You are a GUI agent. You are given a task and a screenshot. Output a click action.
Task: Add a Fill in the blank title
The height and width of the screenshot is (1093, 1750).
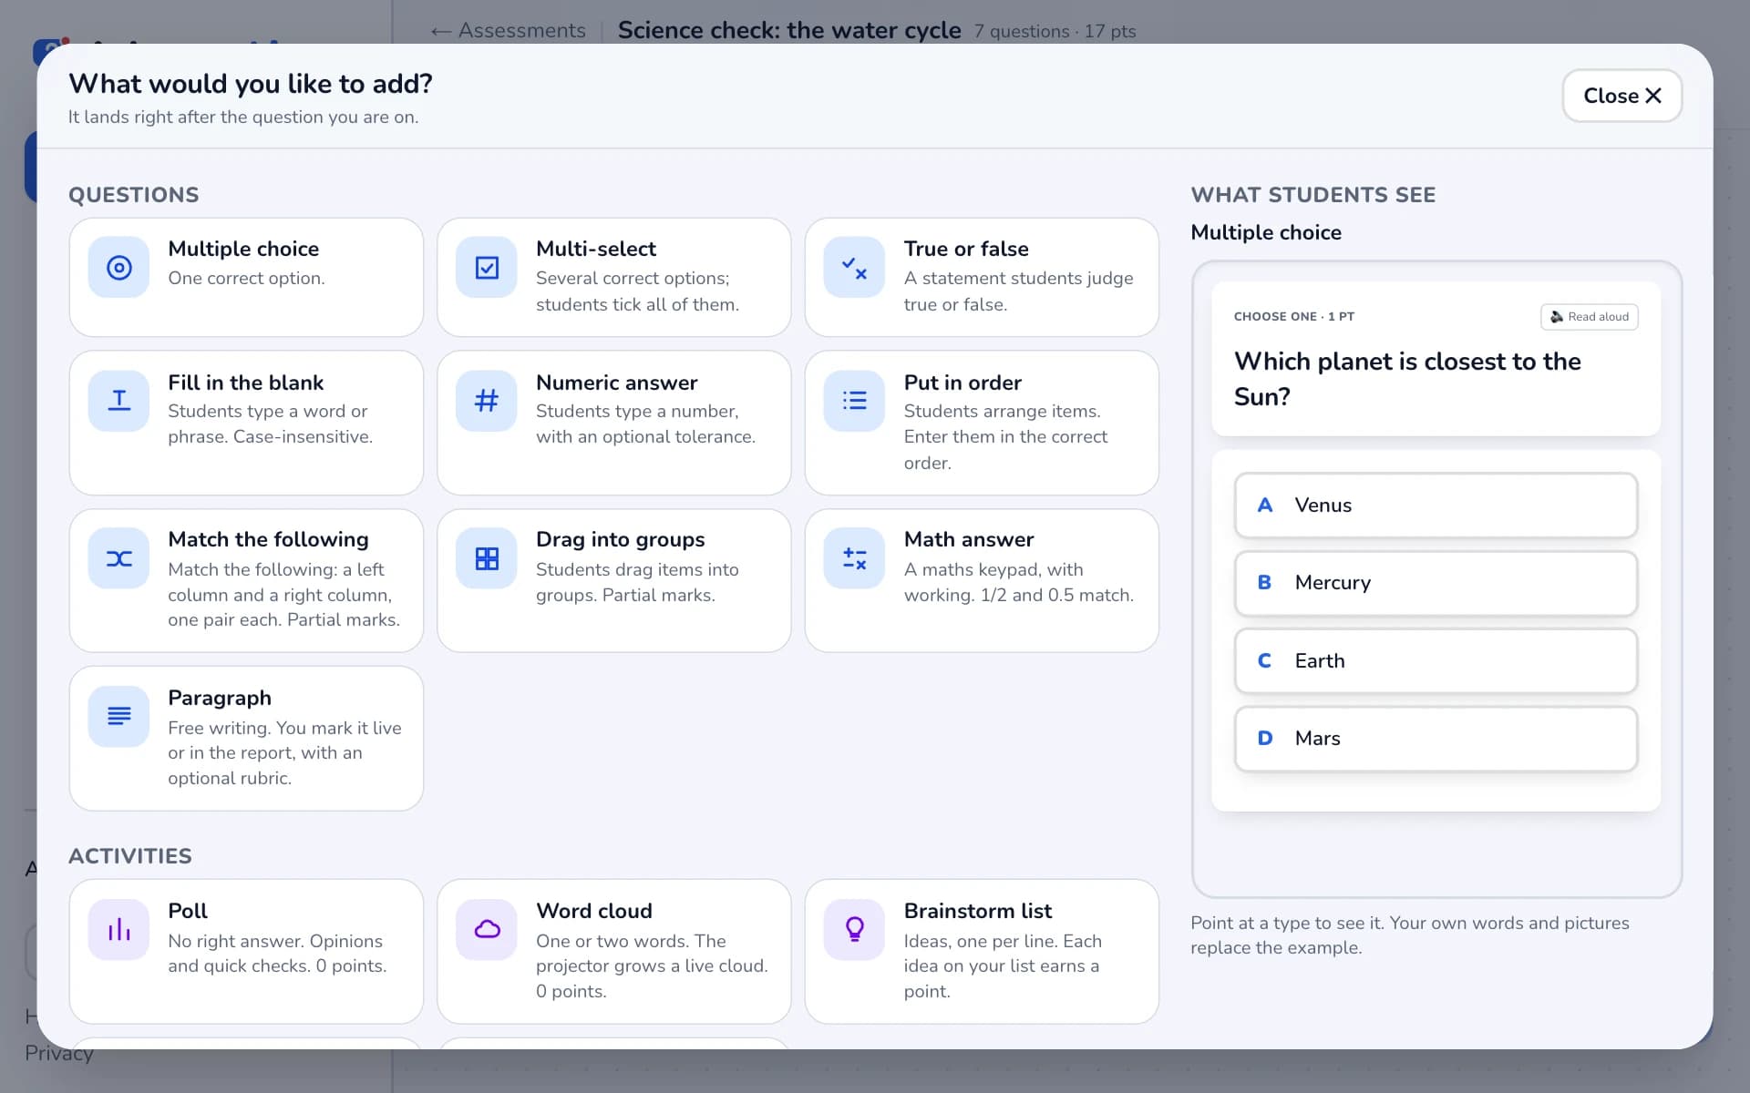[x=246, y=383]
